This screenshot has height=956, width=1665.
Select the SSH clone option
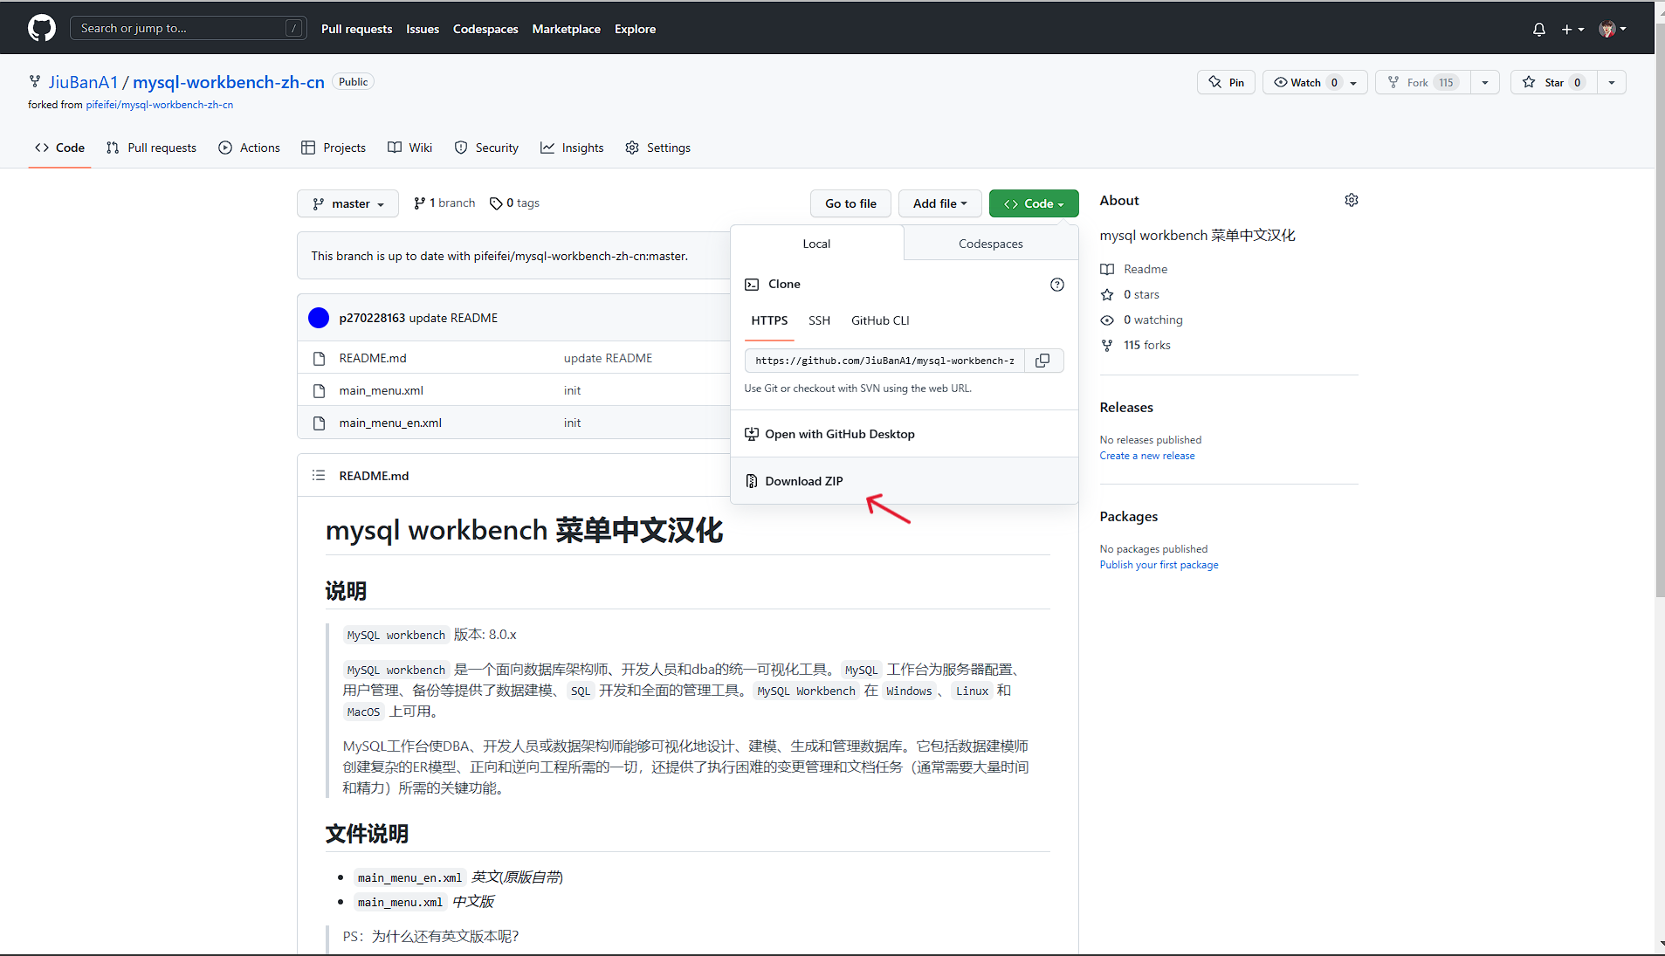click(x=819, y=320)
